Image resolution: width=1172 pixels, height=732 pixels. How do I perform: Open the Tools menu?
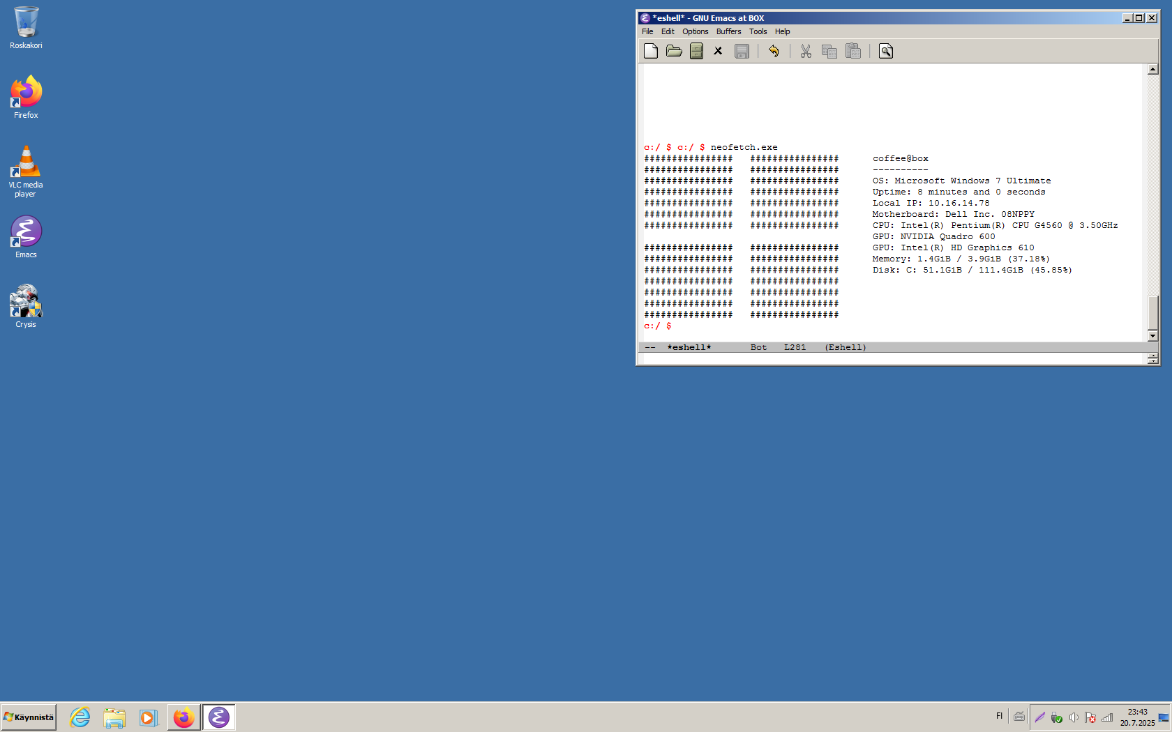pyautogui.click(x=758, y=31)
